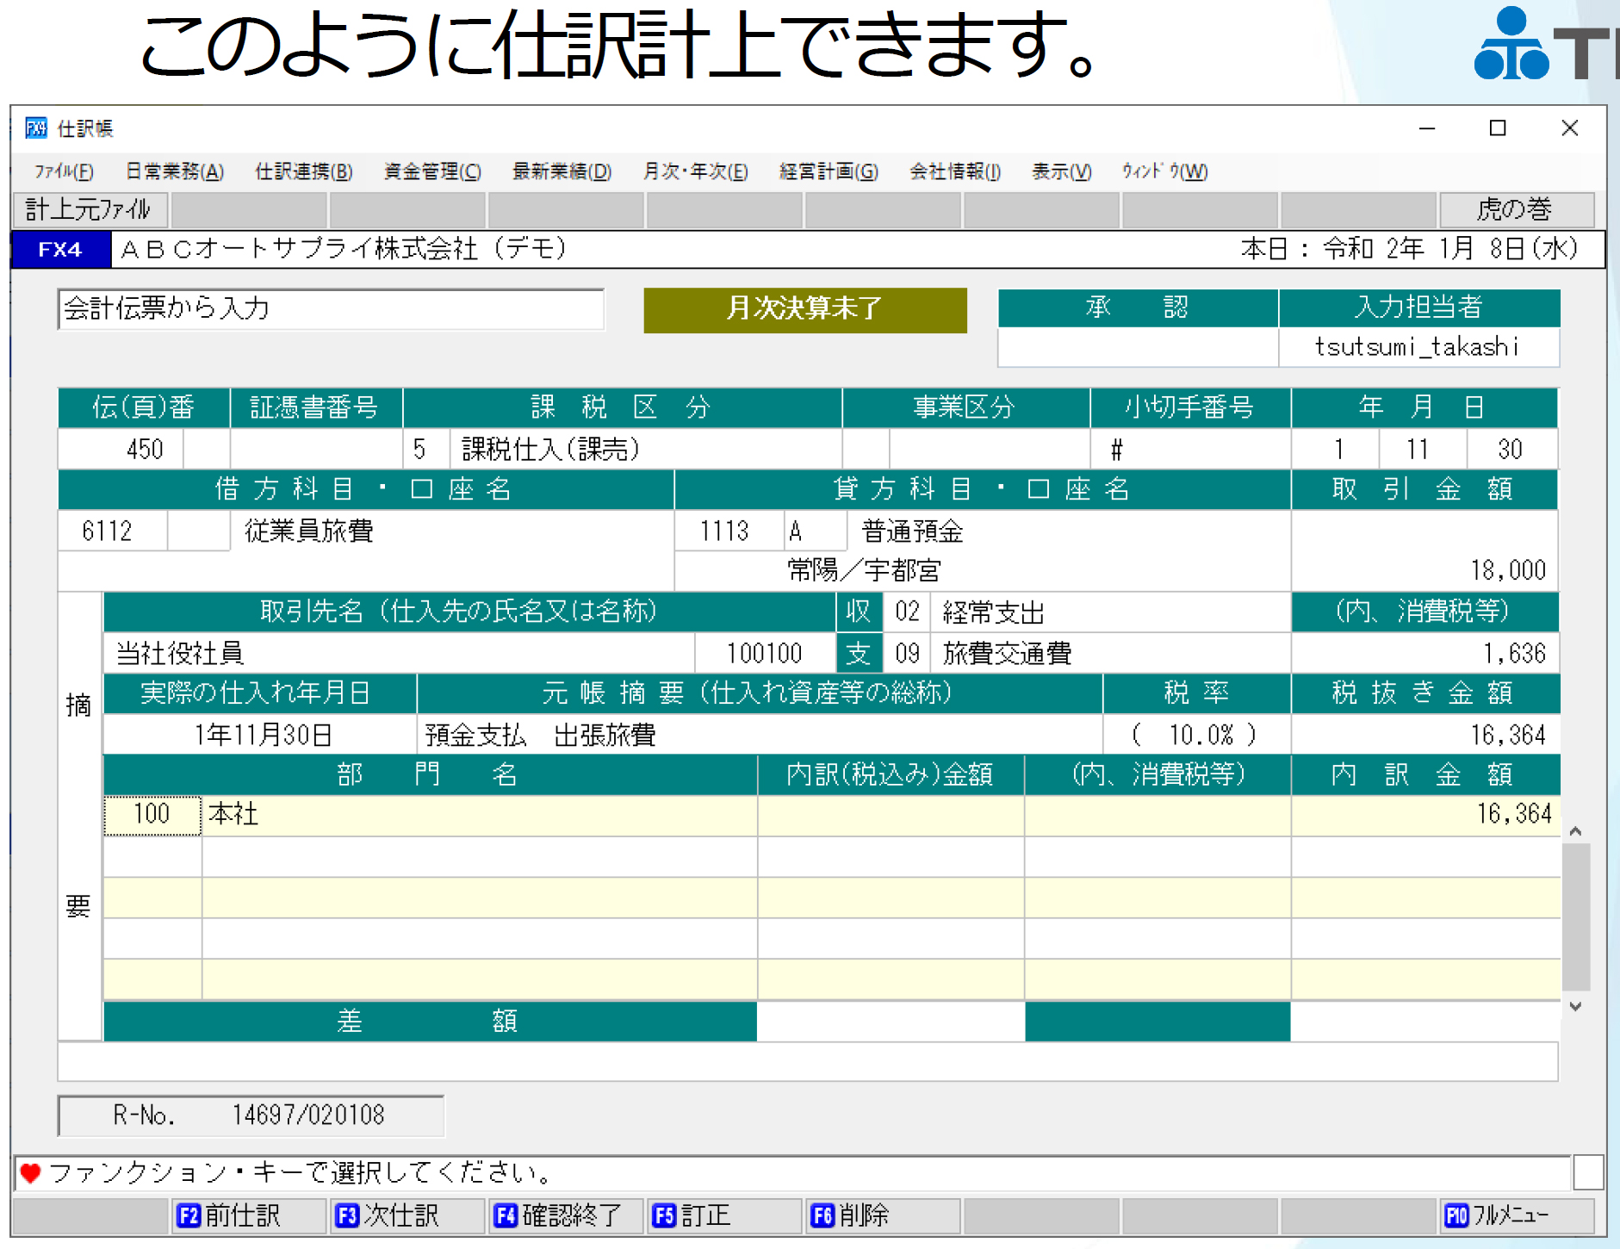Click the heart icon in the message bar
1620x1249 pixels.
click(x=30, y=1172)
